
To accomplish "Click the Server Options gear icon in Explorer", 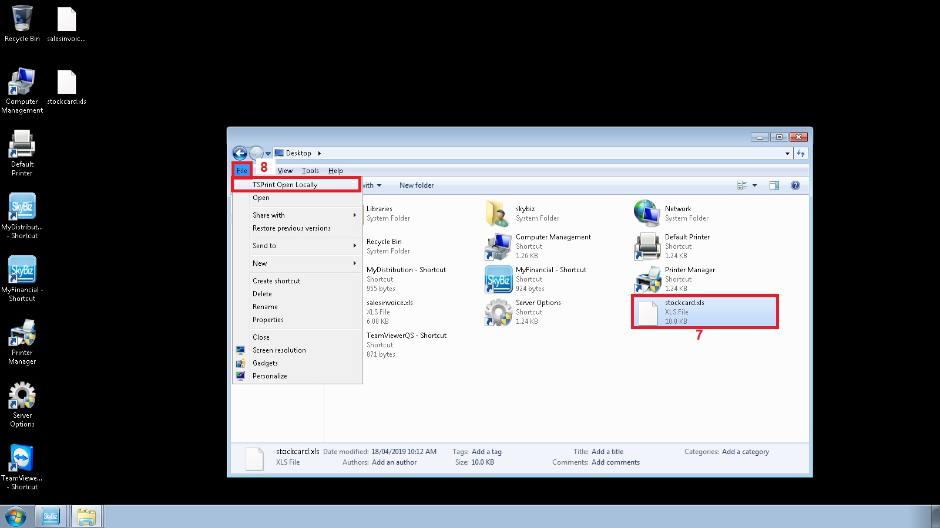I will tap(498, 312).
